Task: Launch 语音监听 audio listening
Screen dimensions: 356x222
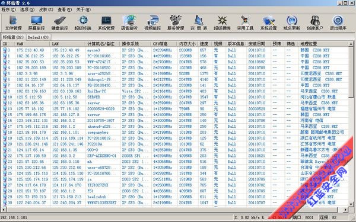Action: tap(129, 23)
